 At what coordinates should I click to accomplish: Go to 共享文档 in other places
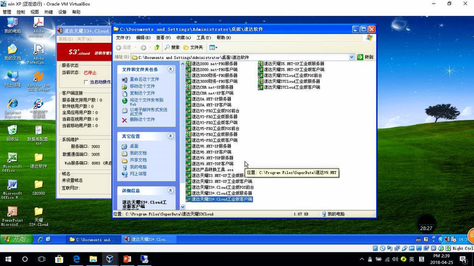(x=138, y=160)
